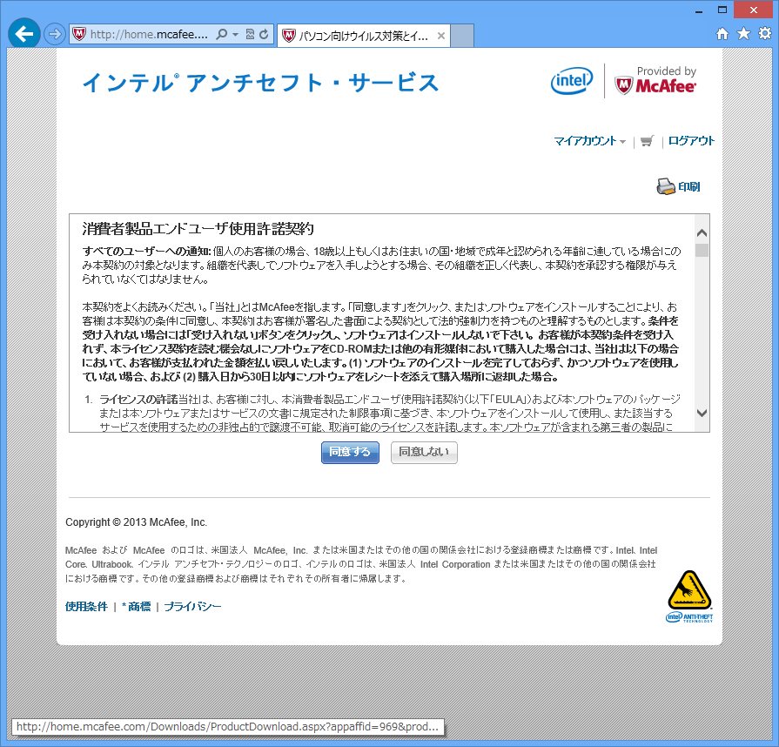Click the 同意しない button

click(x=424, y=452)
